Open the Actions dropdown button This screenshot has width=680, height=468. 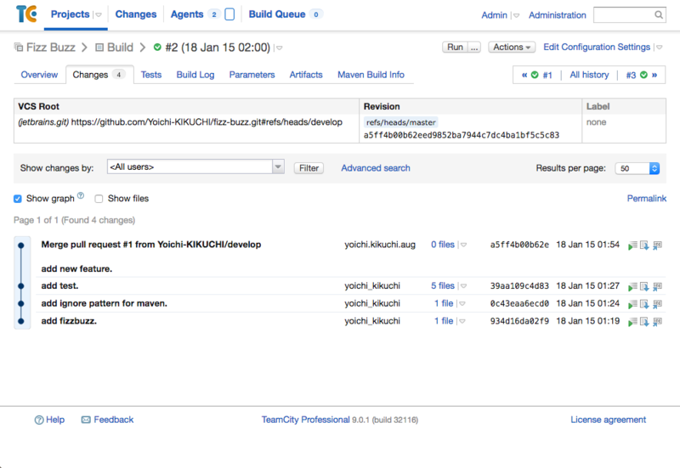pyautogui.click(x=512, y=47)
